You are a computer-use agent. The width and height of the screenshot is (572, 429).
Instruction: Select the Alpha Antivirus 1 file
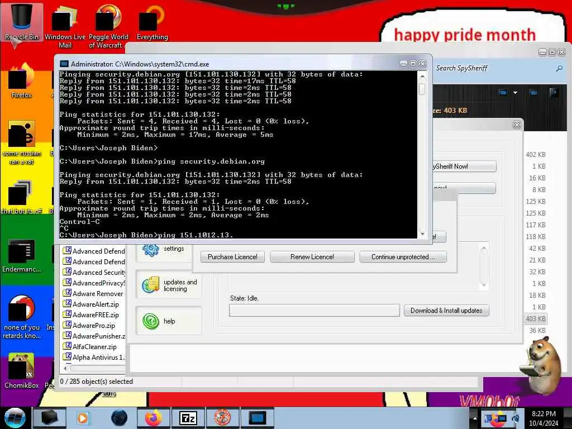pyautogui.click(x=94, y=357)
